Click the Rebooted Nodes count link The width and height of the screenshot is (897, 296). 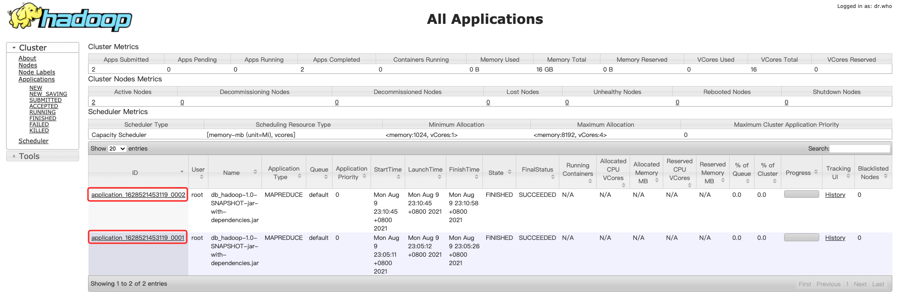[x=677, y=102]
